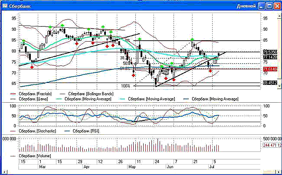282x175 pixels.
Task: Maximize the Сбербанк chart window
Action: [269, 6]
